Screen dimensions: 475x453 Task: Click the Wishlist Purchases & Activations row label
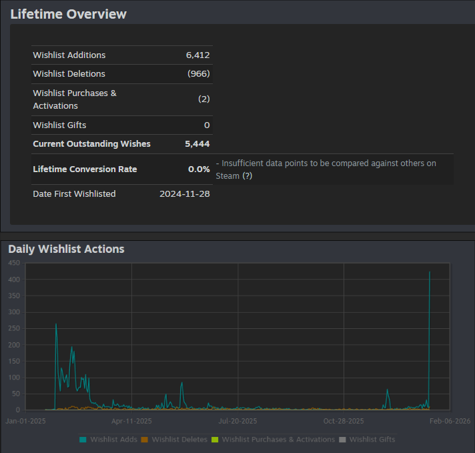75,99
